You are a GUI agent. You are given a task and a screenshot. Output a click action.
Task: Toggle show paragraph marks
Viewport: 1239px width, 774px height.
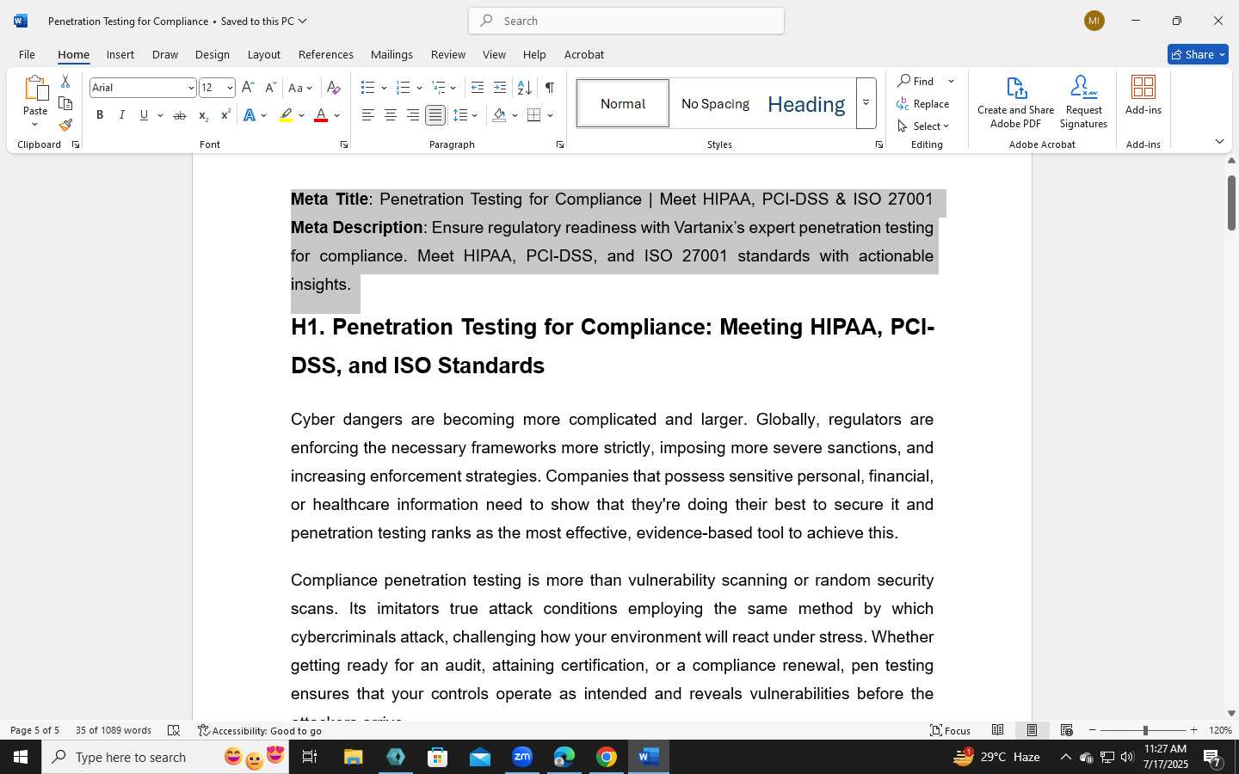click(550, 88)
